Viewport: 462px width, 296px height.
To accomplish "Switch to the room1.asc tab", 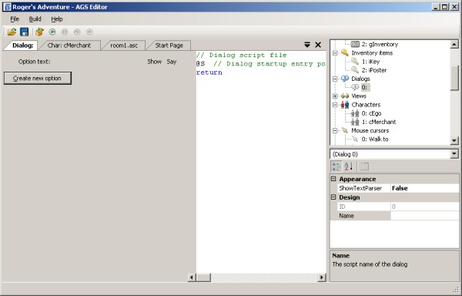I will (x=124, y=45).
